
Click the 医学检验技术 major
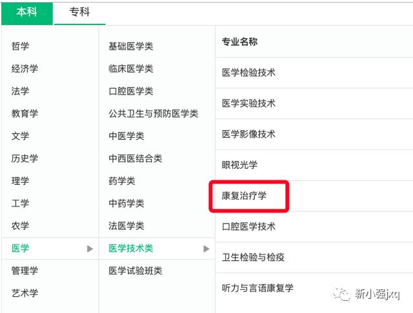click(248, 73)
